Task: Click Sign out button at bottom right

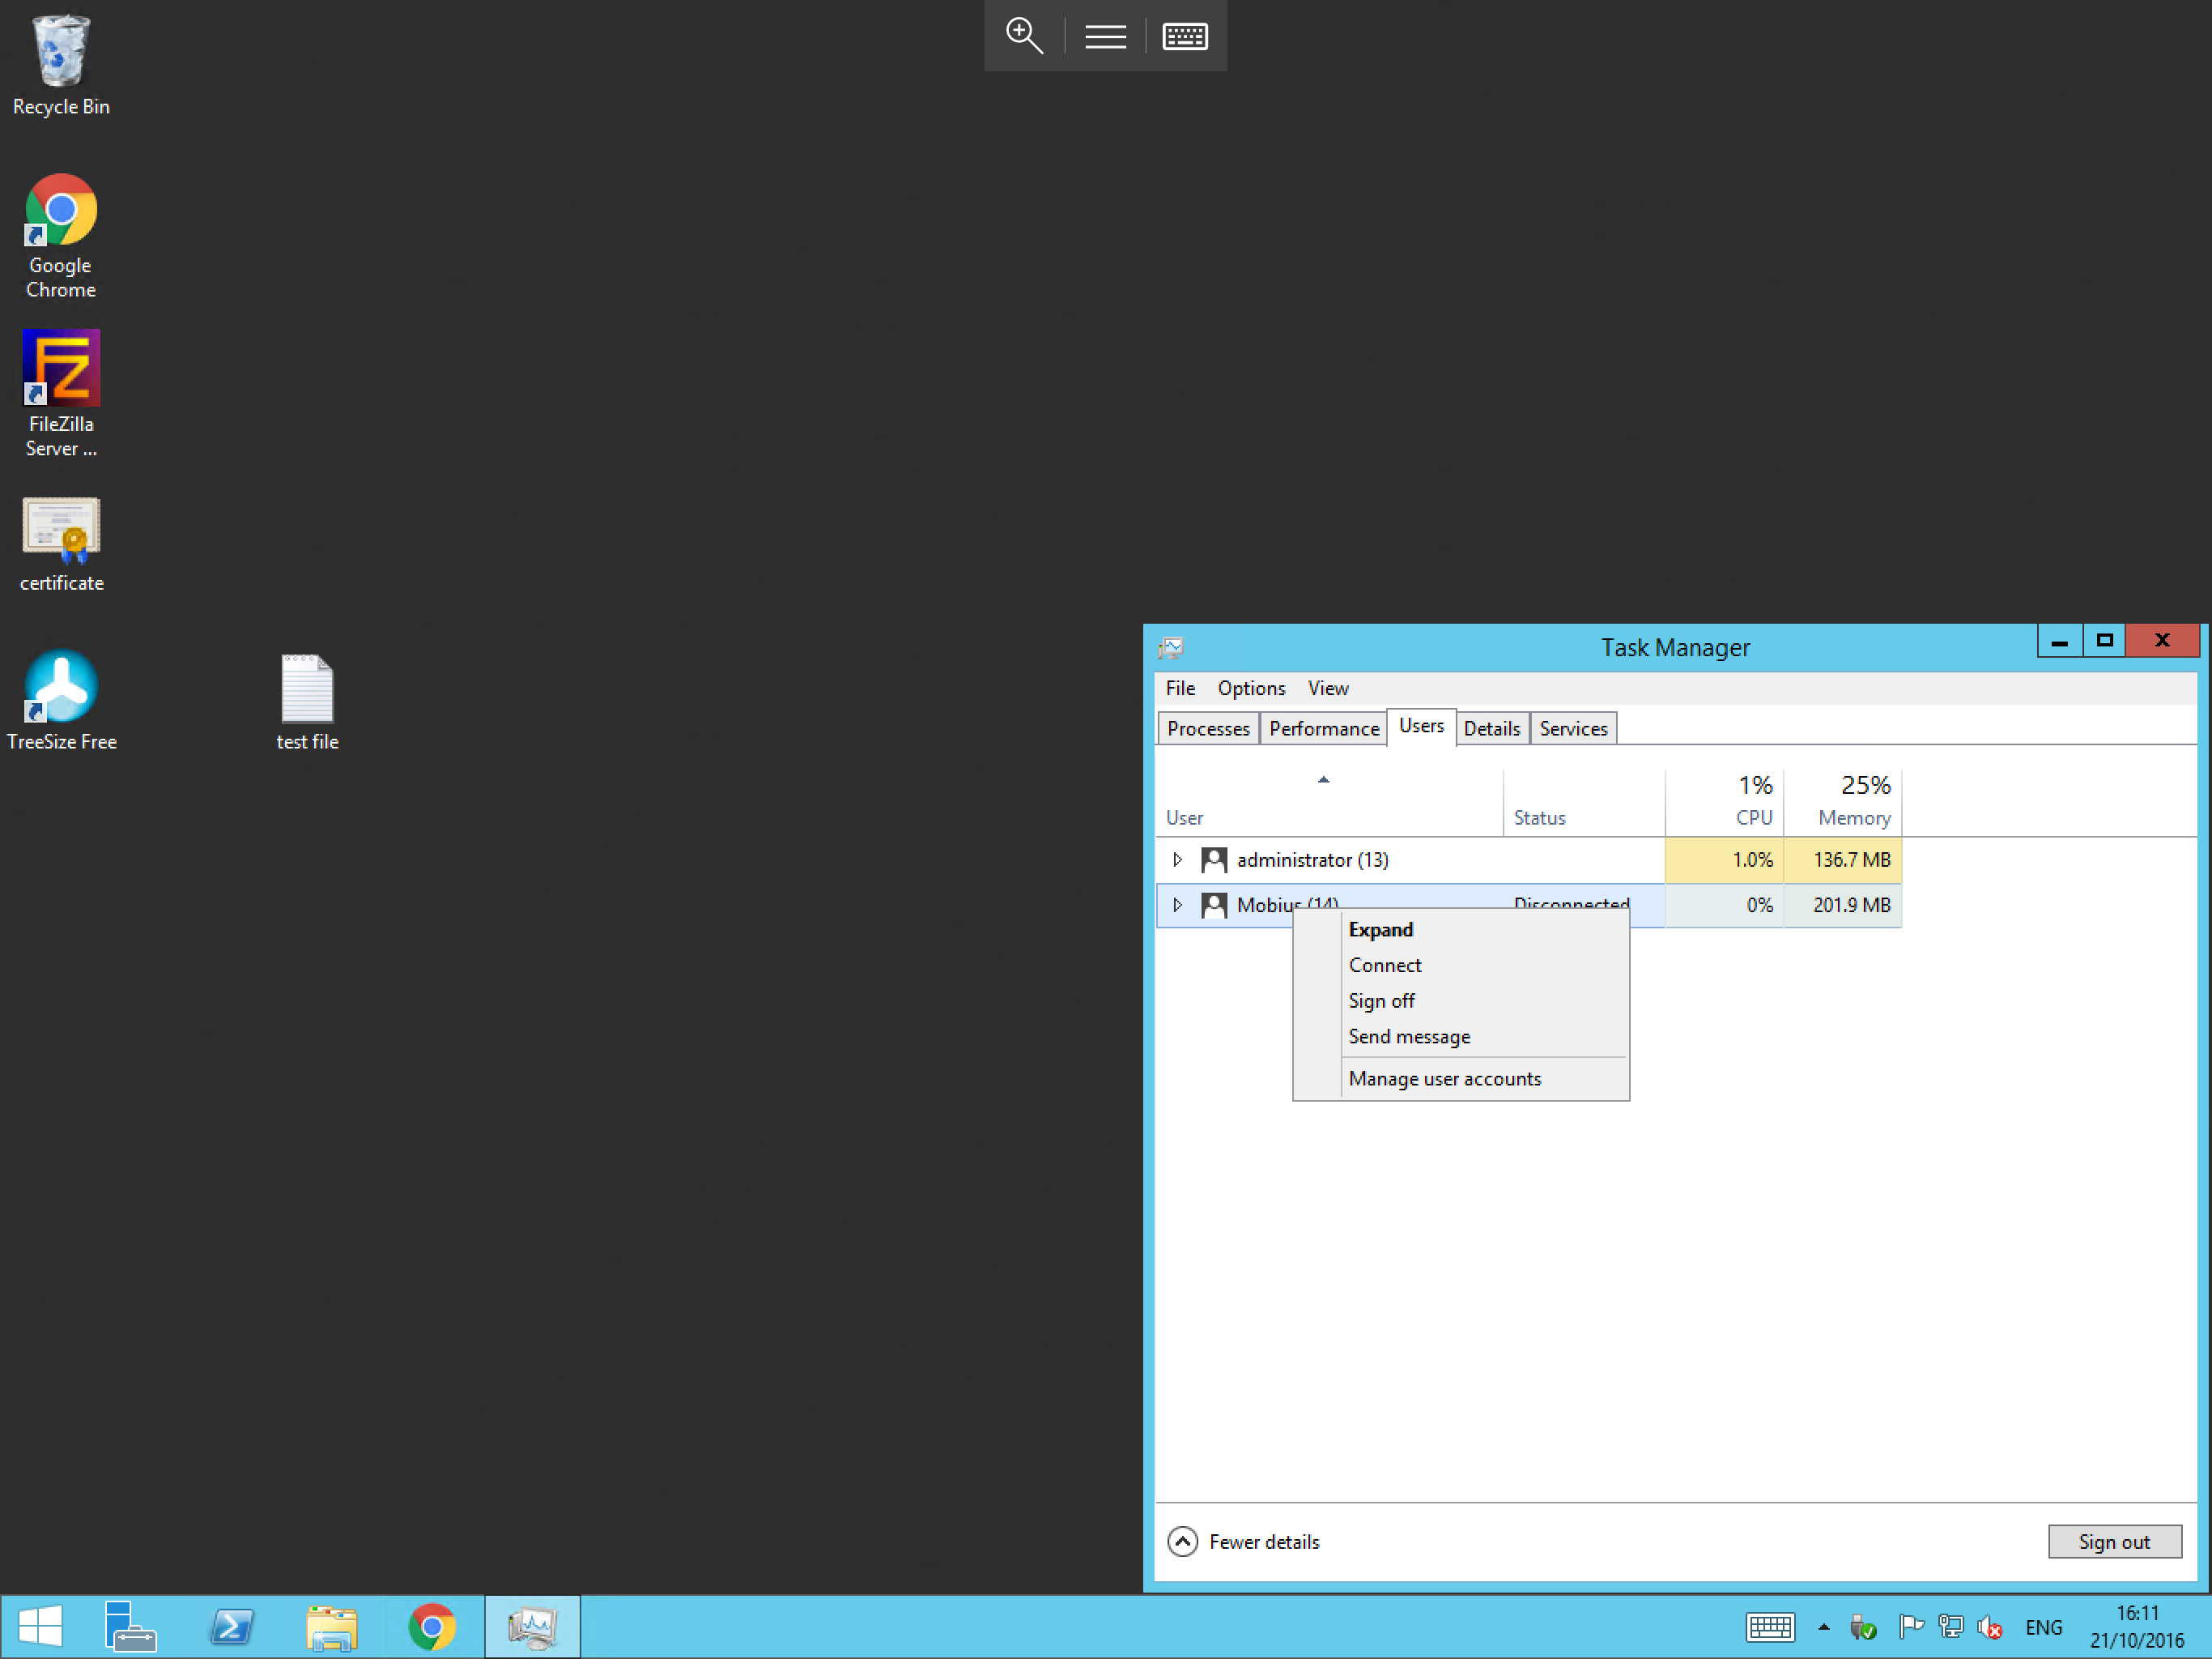Action: (x=2115, y=1541)
